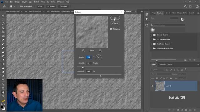Expand Special Effects Brushes folder
Screen dimensions: 200x112
152,49
